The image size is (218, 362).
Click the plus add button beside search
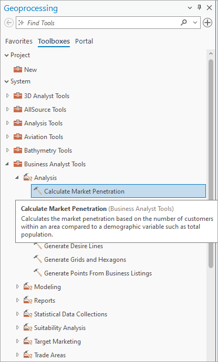(207, 23)
